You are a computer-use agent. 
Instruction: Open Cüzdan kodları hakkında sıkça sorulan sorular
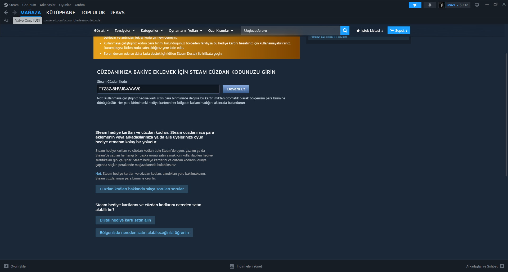click(142, 189)
